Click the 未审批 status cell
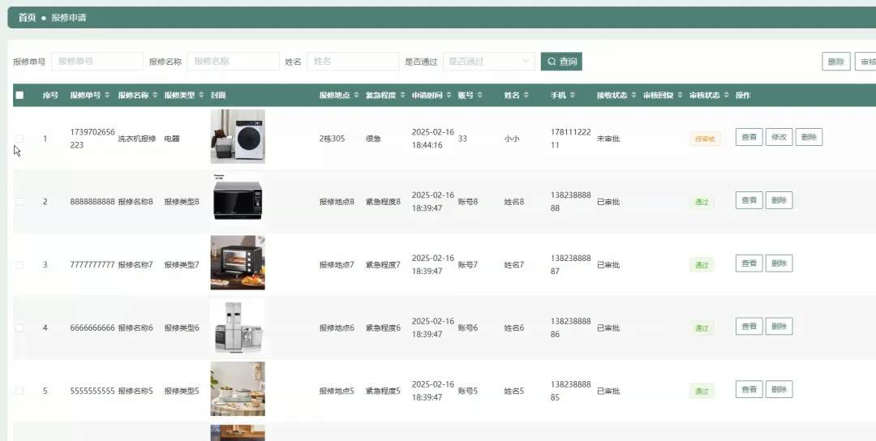 (608, 139)
